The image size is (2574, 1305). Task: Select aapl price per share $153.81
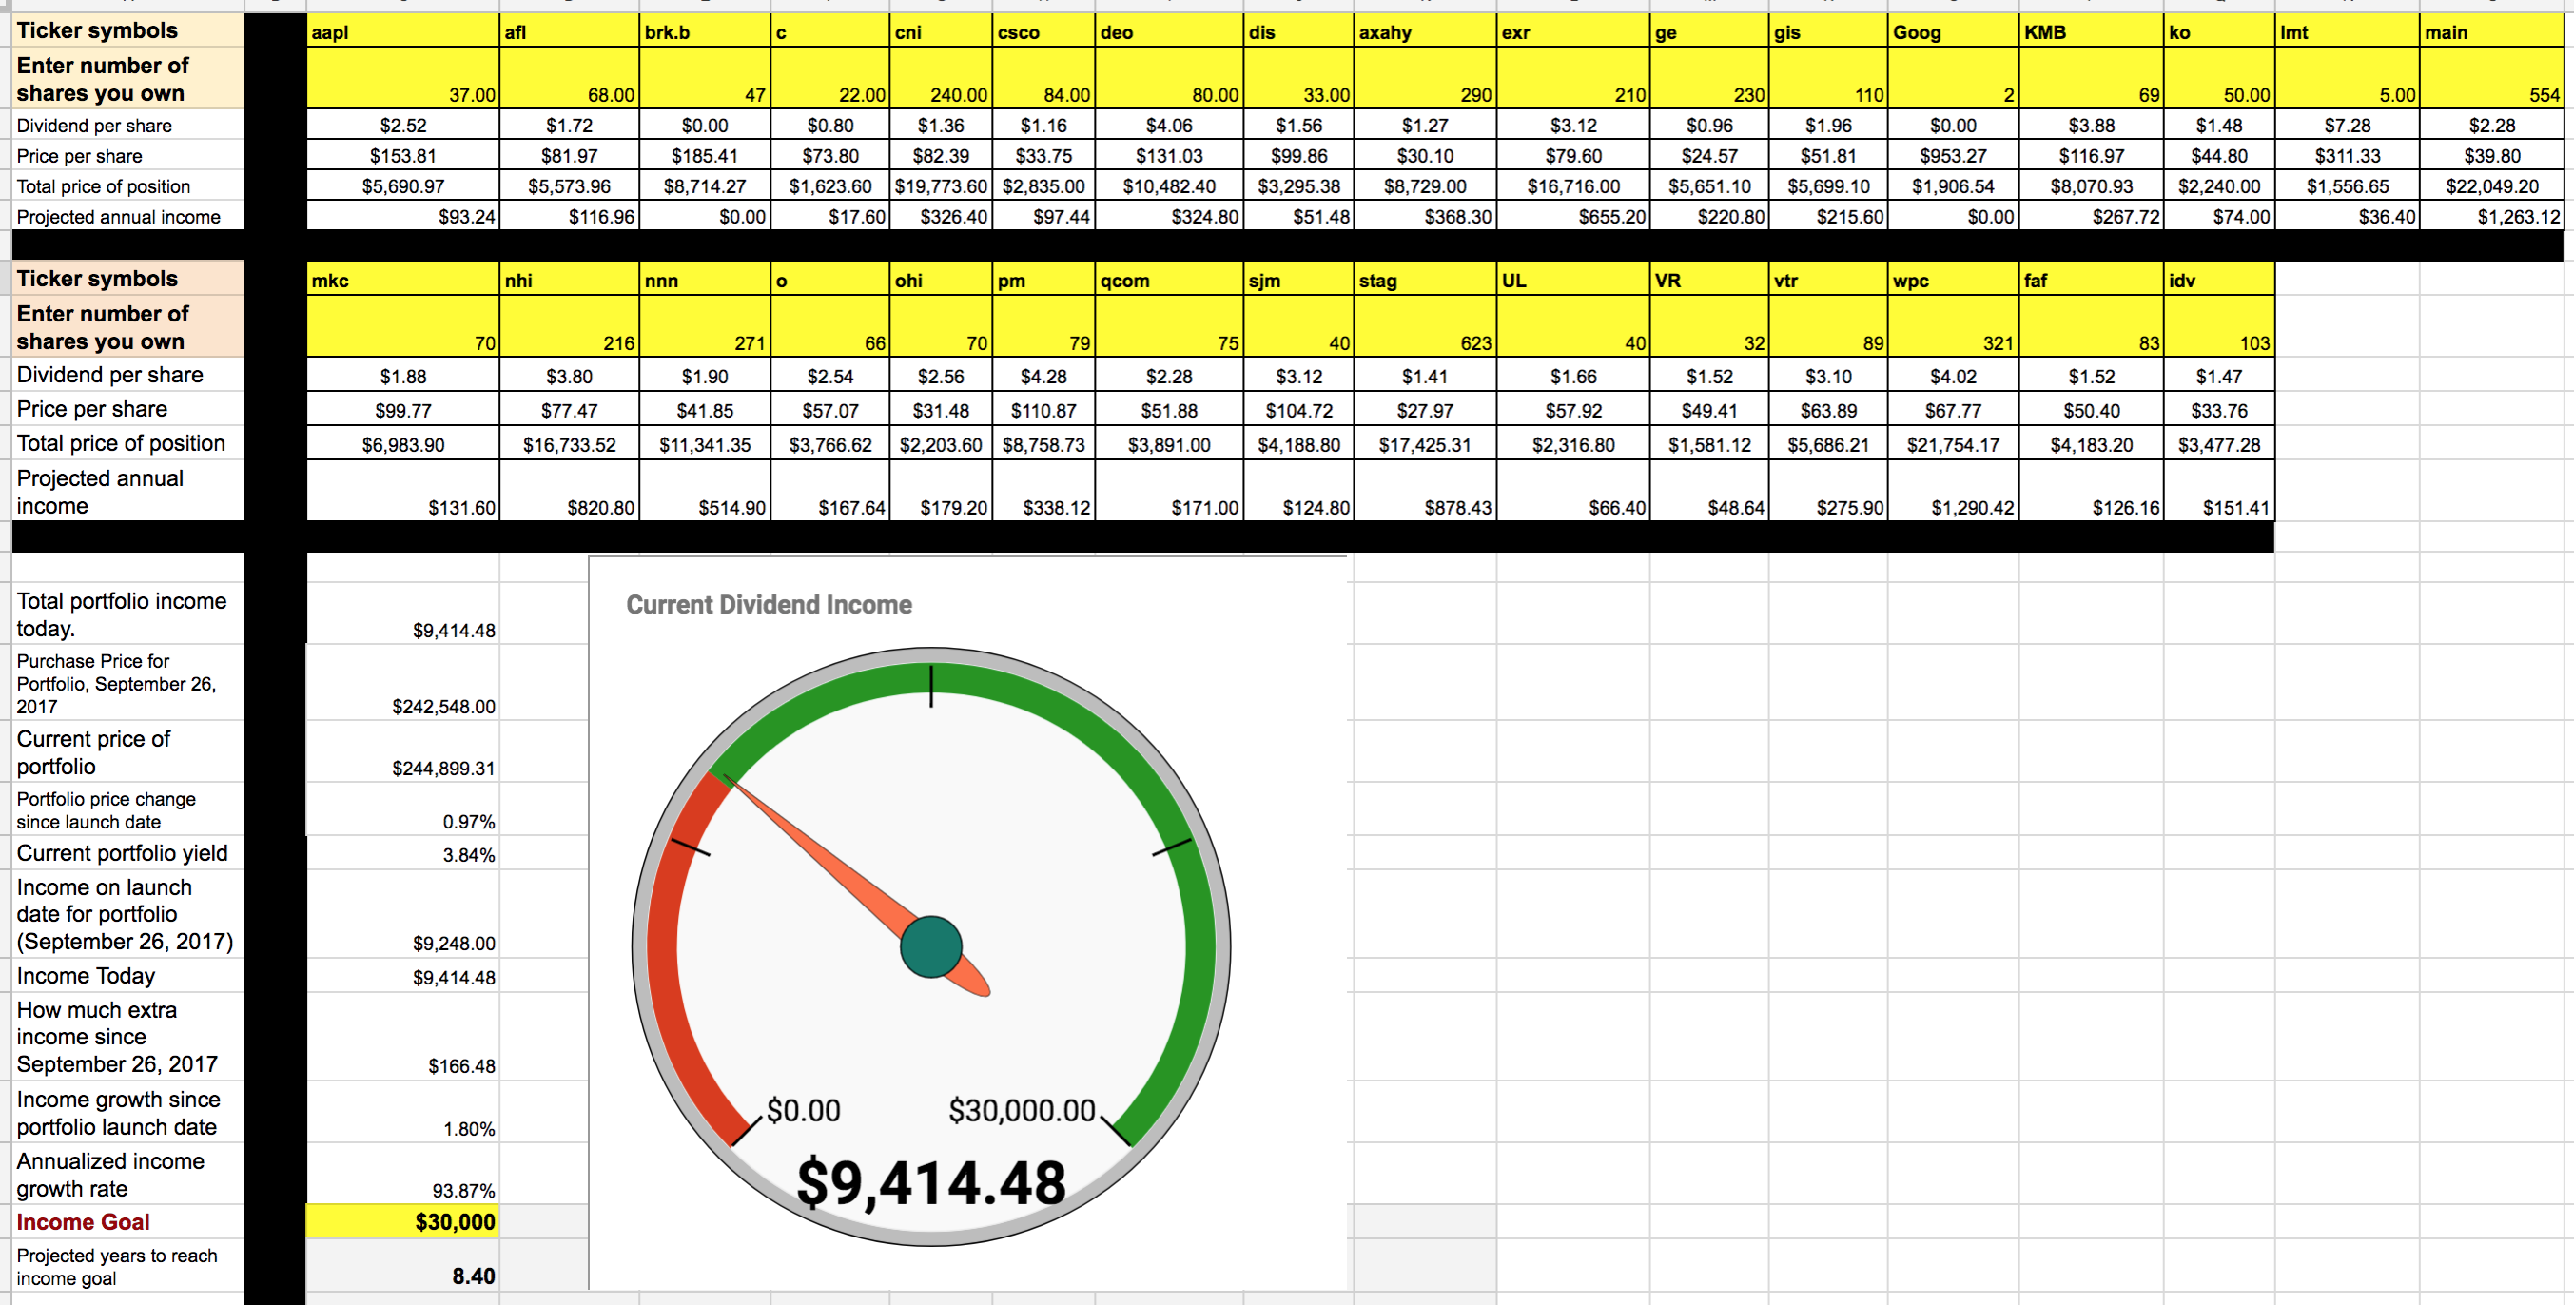(x=401, y=156)
